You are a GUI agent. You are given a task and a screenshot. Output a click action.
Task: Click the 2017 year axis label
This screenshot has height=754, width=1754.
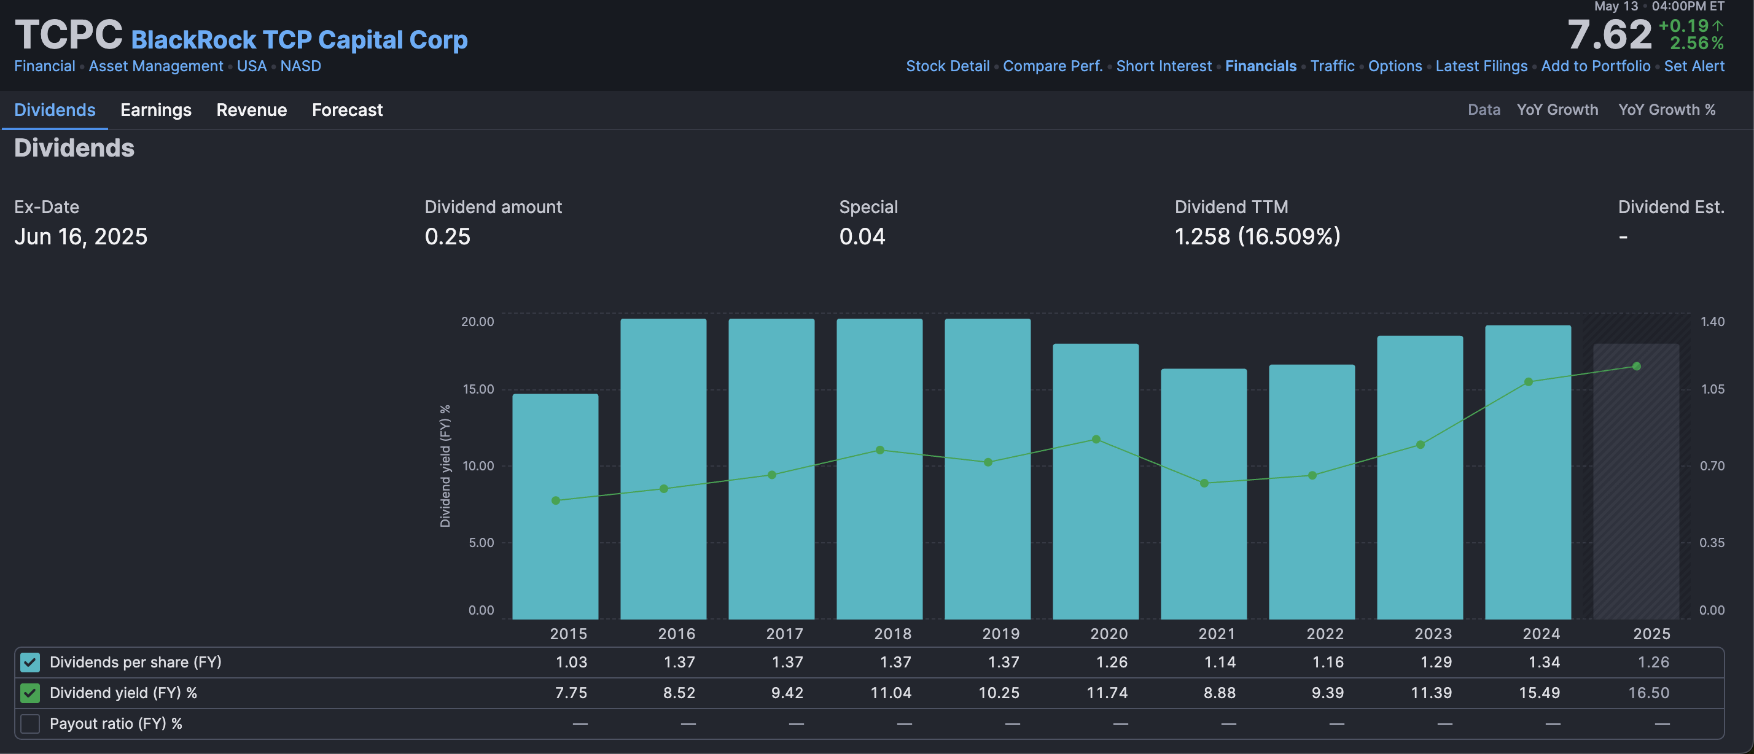(784, 634)
